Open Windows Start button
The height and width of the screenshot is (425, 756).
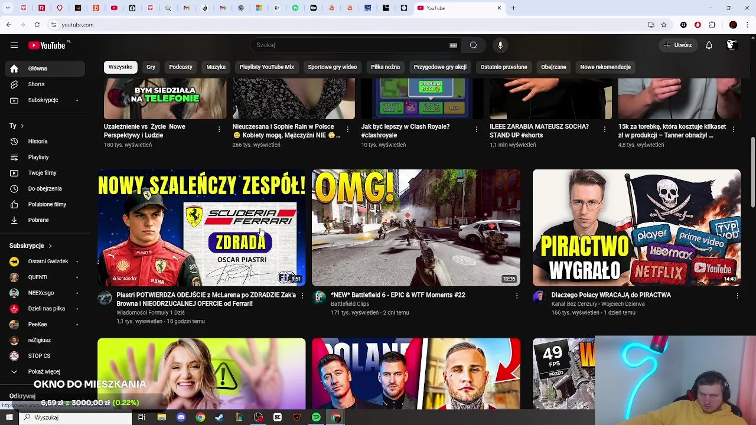(9, 417)
